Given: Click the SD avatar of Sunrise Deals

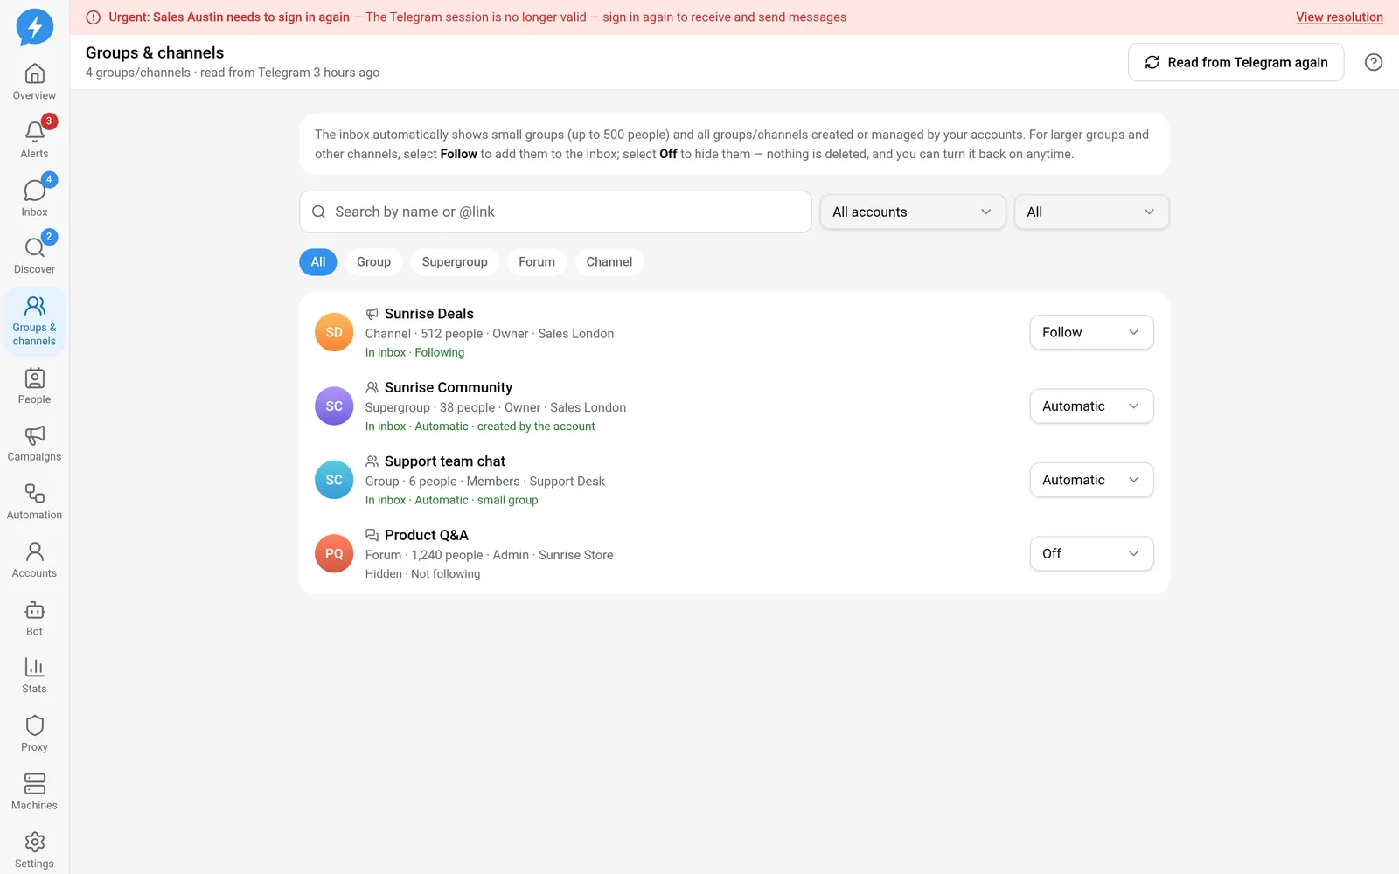Looking at the screenshot, I should pyautogui.click(x=334, y=332).
